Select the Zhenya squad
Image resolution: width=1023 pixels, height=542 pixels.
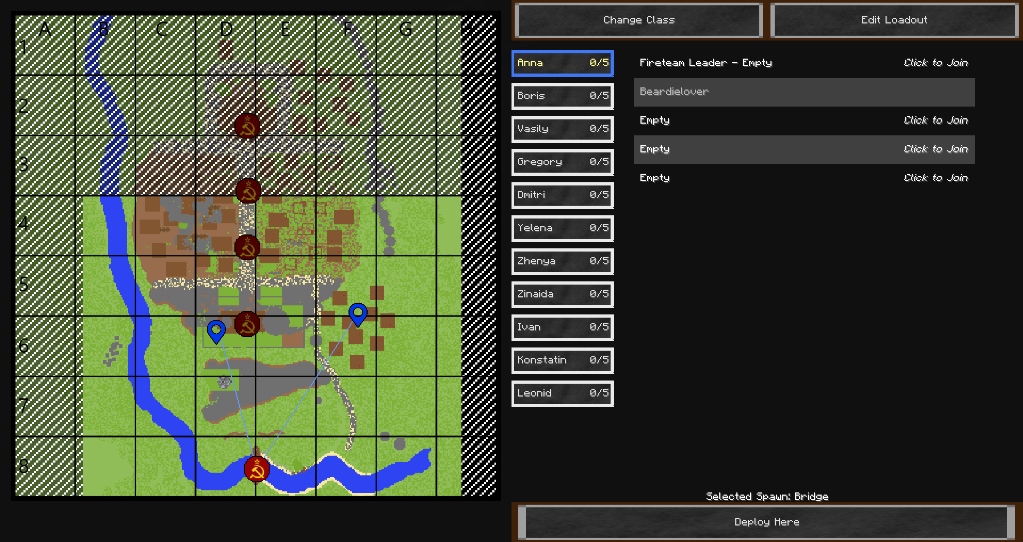[563, 261]
